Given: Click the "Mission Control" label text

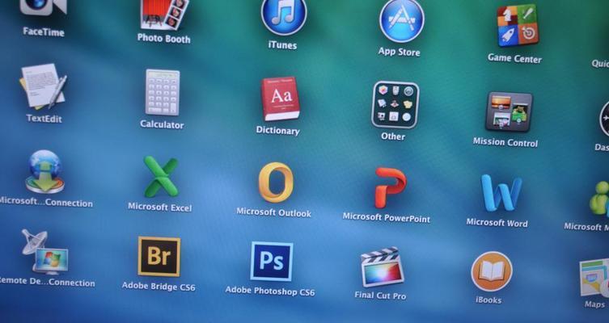Looking at the screenshot, I should [505, 142].
